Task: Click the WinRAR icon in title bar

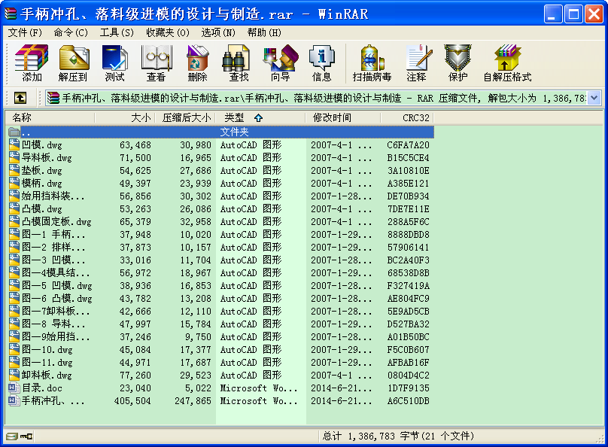Action: (x=11, y=14)
